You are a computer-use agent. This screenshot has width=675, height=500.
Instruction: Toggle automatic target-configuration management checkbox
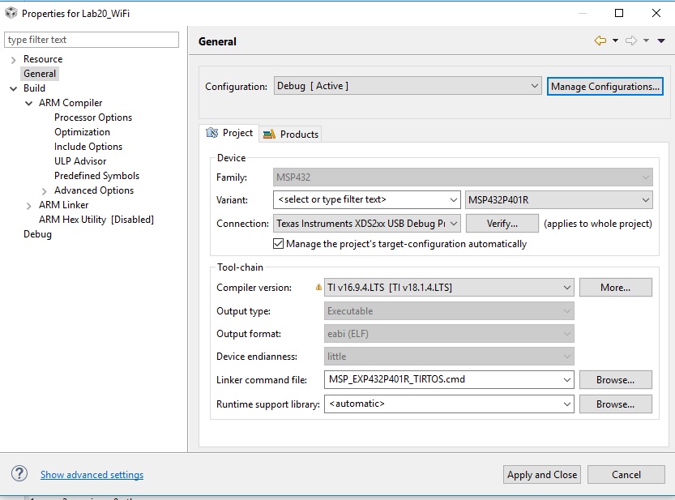[x=279, y=244]
